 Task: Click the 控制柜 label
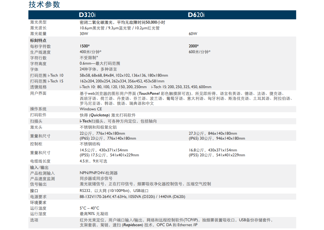[x=36, y=144]
